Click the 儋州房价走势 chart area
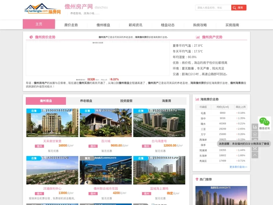 [98, 58]
